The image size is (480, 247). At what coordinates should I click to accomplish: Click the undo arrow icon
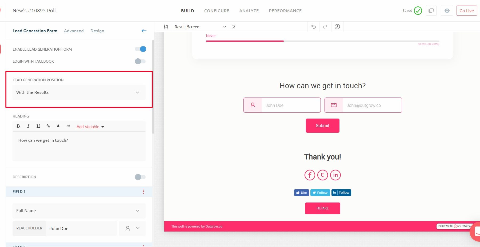tap(313, 27)
